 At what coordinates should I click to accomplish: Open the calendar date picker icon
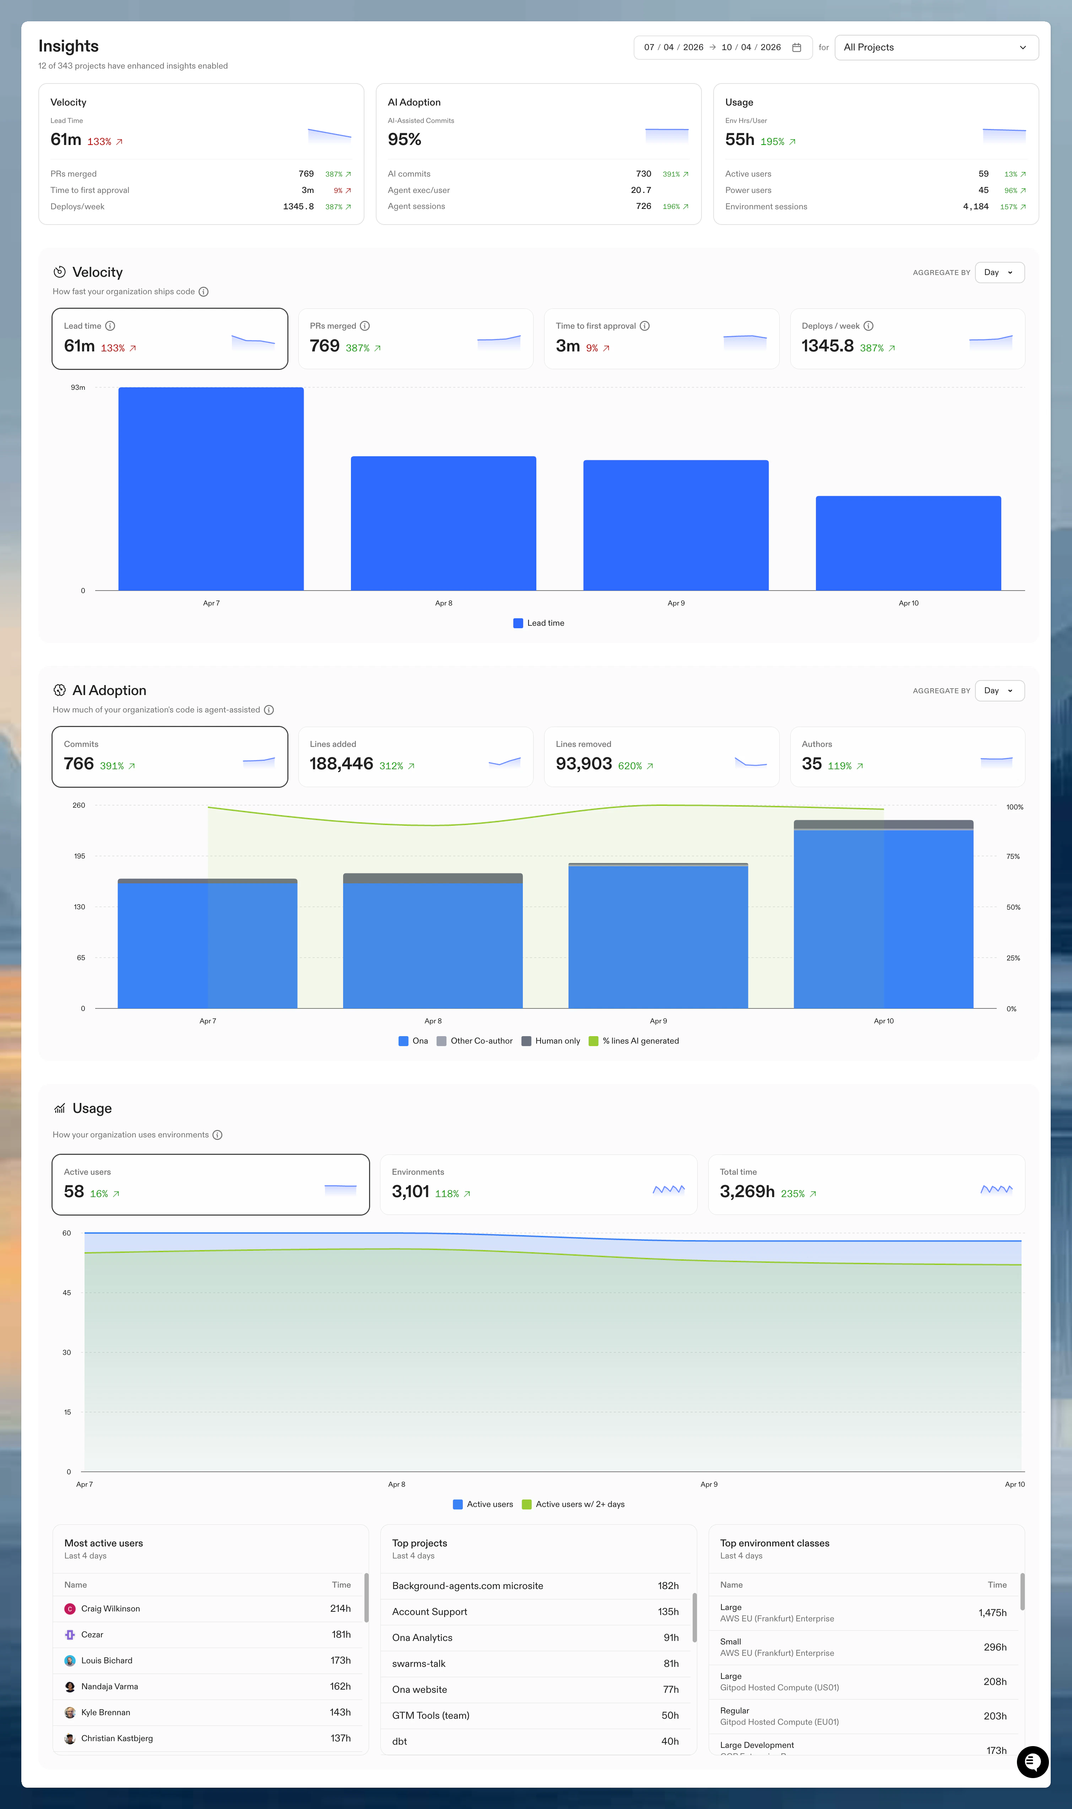tap(797, 47)
